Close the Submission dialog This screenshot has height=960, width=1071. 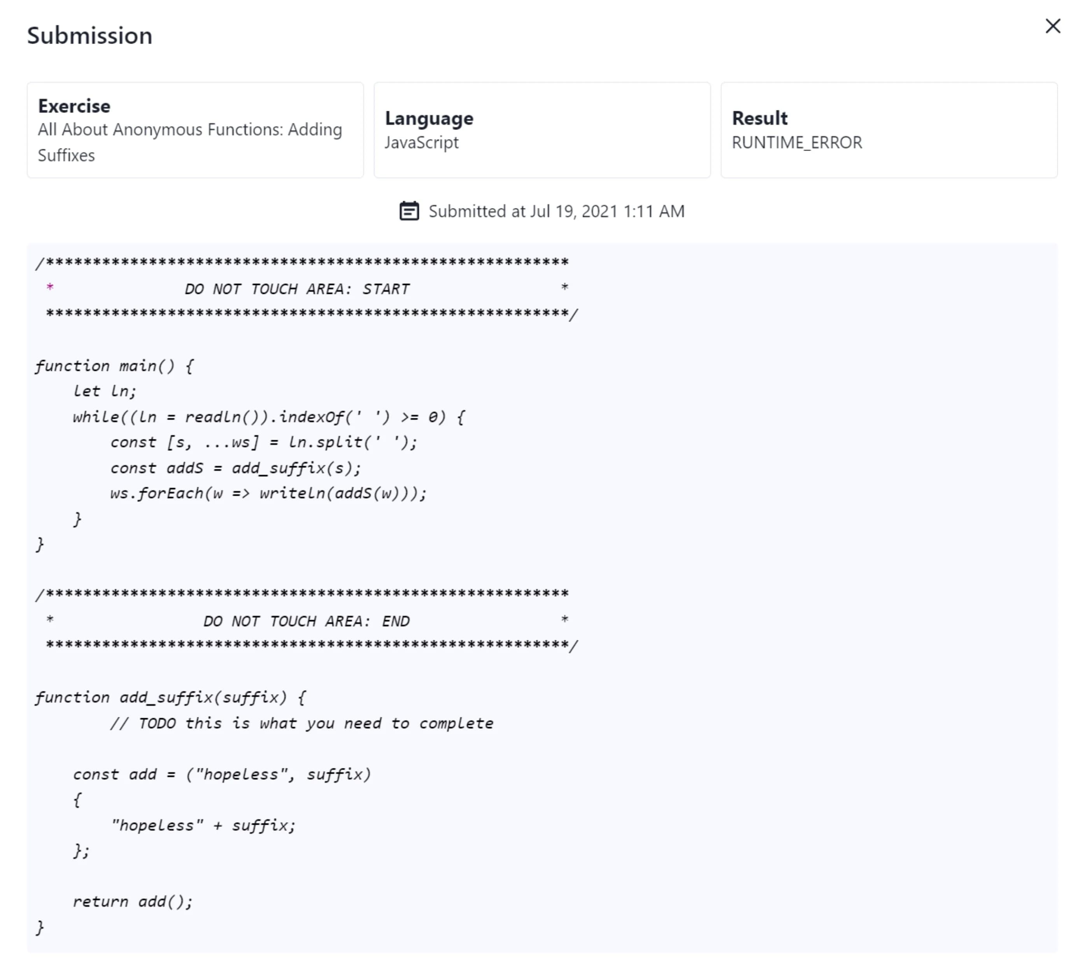pos(1053,26)
